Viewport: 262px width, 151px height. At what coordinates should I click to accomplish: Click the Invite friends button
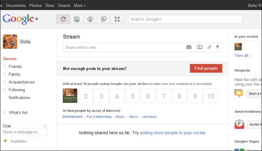point(254,124)
